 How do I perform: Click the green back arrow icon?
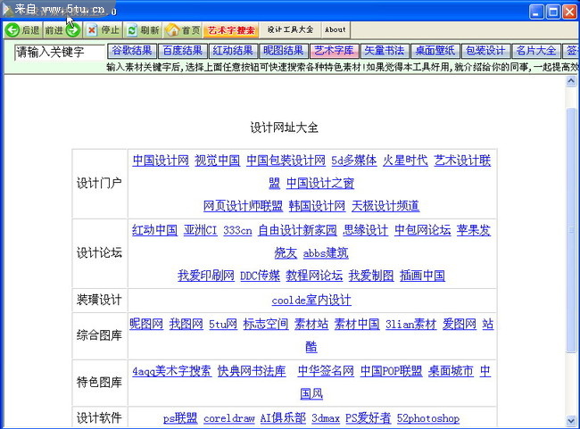click(12, 30)
